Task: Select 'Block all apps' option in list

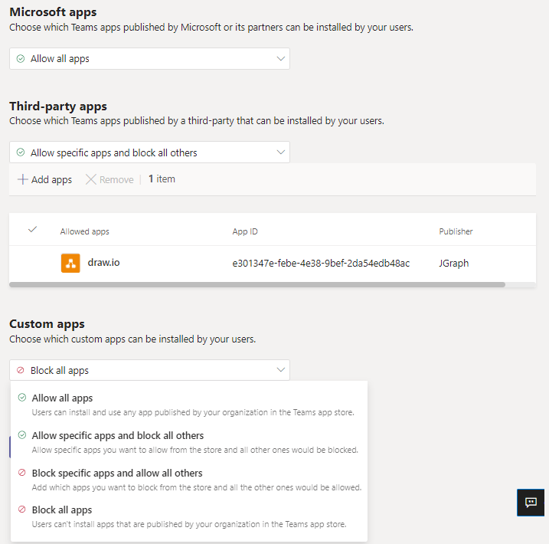Action: (62, 510)
